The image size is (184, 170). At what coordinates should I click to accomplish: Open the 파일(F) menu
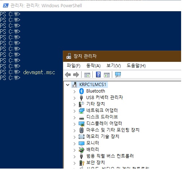(74, 66)
